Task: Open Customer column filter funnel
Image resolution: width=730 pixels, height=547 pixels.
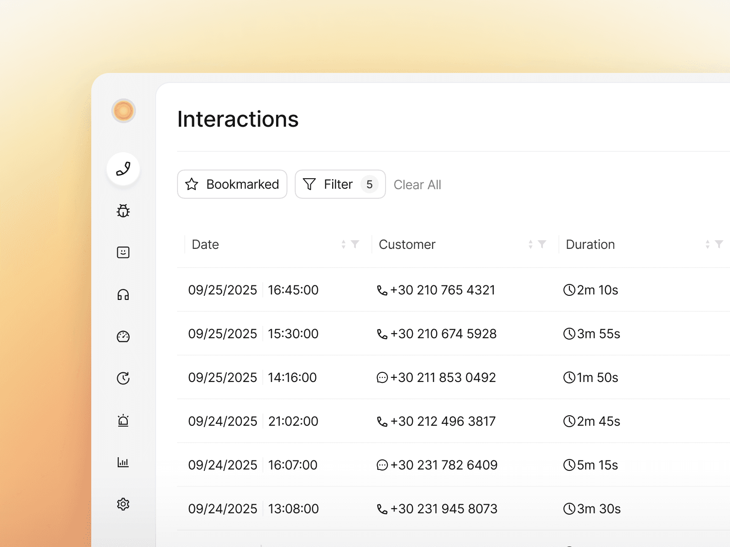Action: pyautogui.click(x=542, y=244)
